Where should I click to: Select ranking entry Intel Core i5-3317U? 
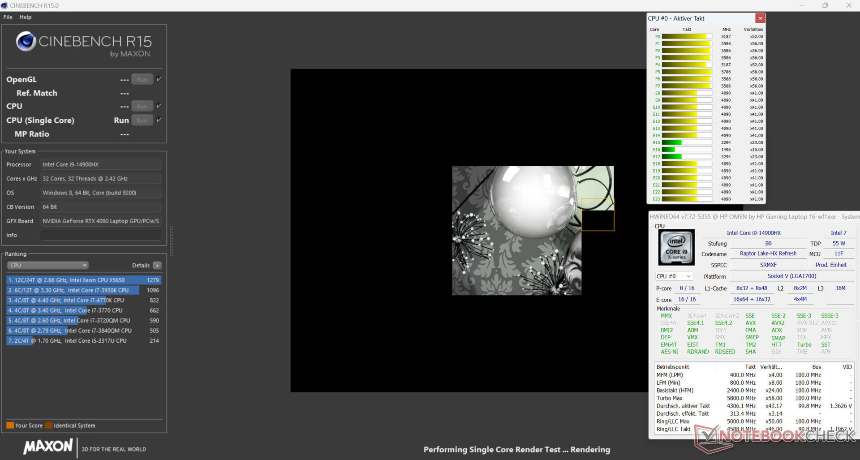coord(84,340)
